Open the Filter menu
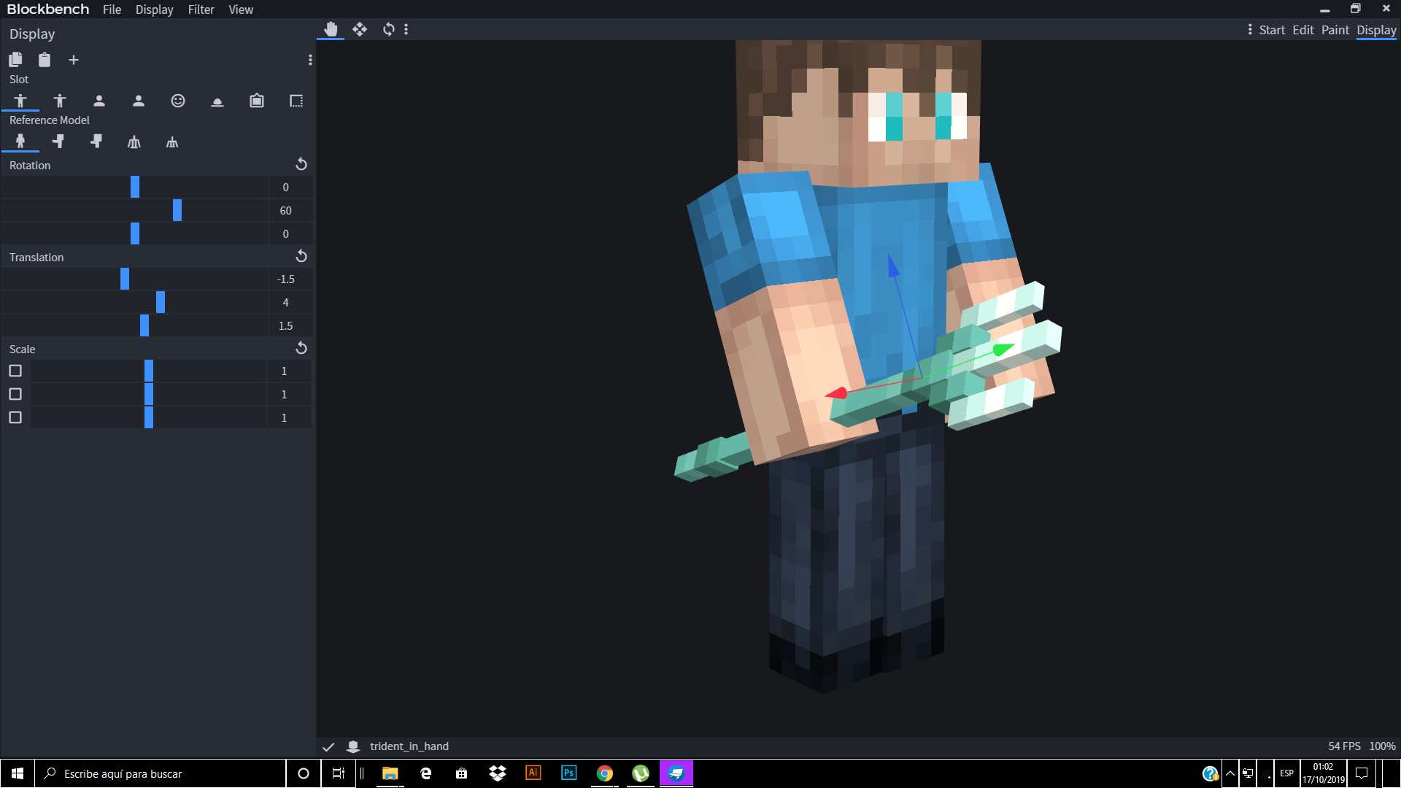This screenshot has height=788, width=1401. point(201,9)
